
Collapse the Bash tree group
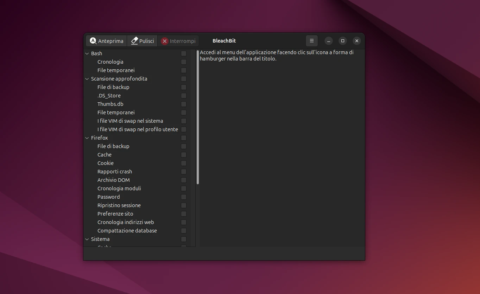[87, 53]
